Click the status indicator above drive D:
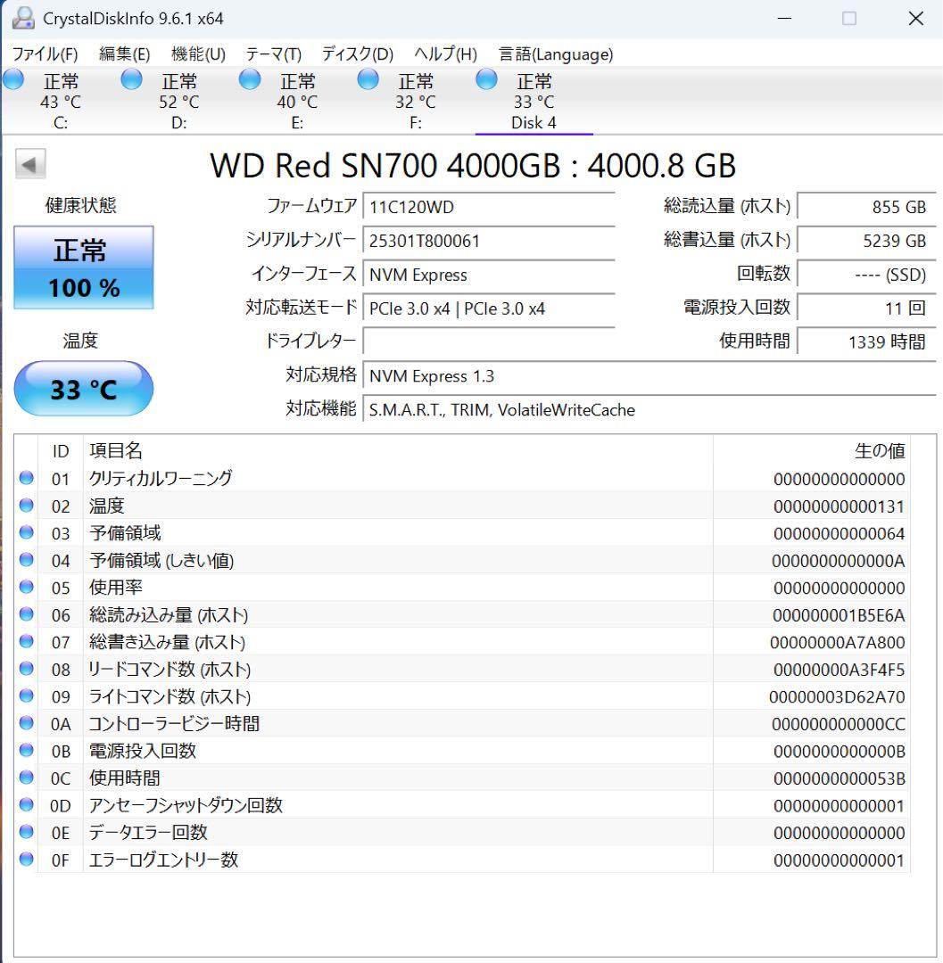 tap(131, 79)
